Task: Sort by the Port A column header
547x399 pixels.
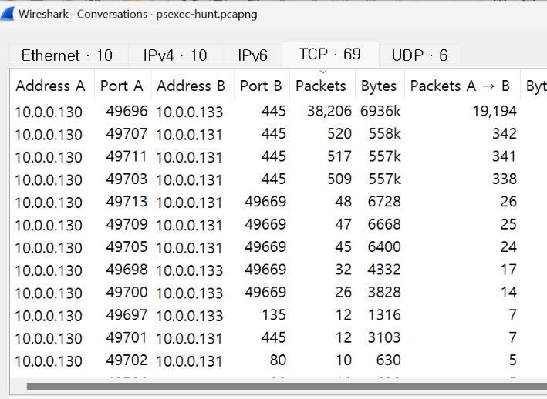Action: (122, 85)
